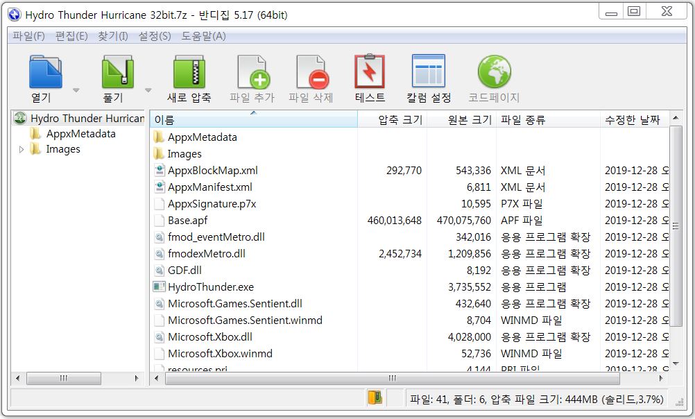Click the 풀기 (Extract) toolbar icon

[117, 71]
